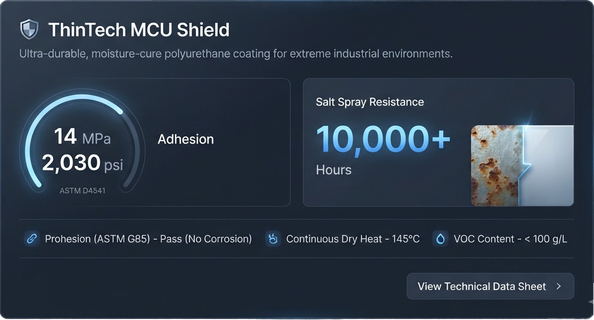Click the adhesion gauge arc
Image resolution: width=594 pixels, height=320 pixels.
pyautogui.click(x=82, y=141)
